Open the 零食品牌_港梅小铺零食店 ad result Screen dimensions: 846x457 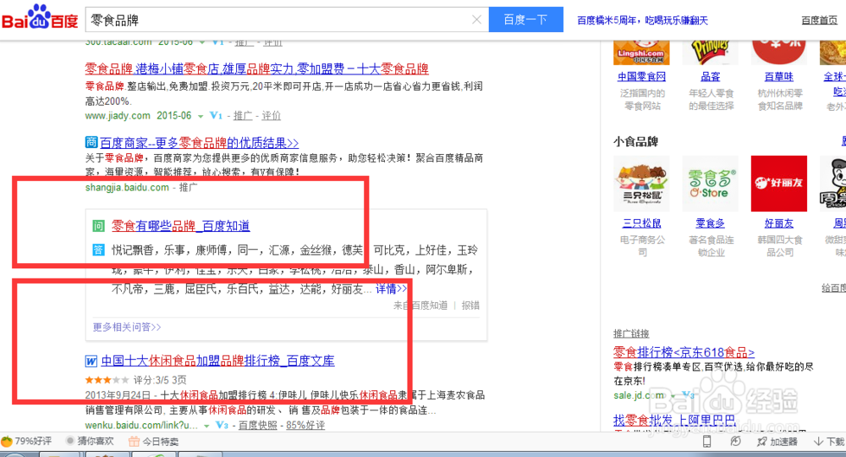[257, 69]
